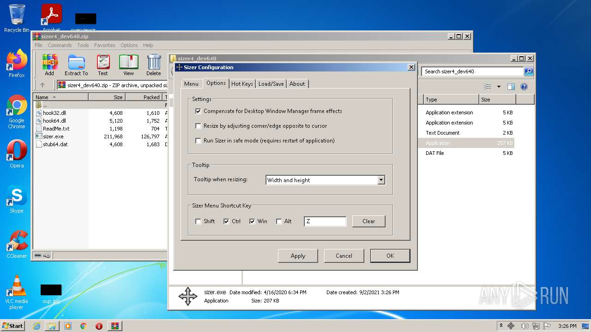
Task: Click Internet Explorer icon in taskbar
Action: (x=36, y=326)
